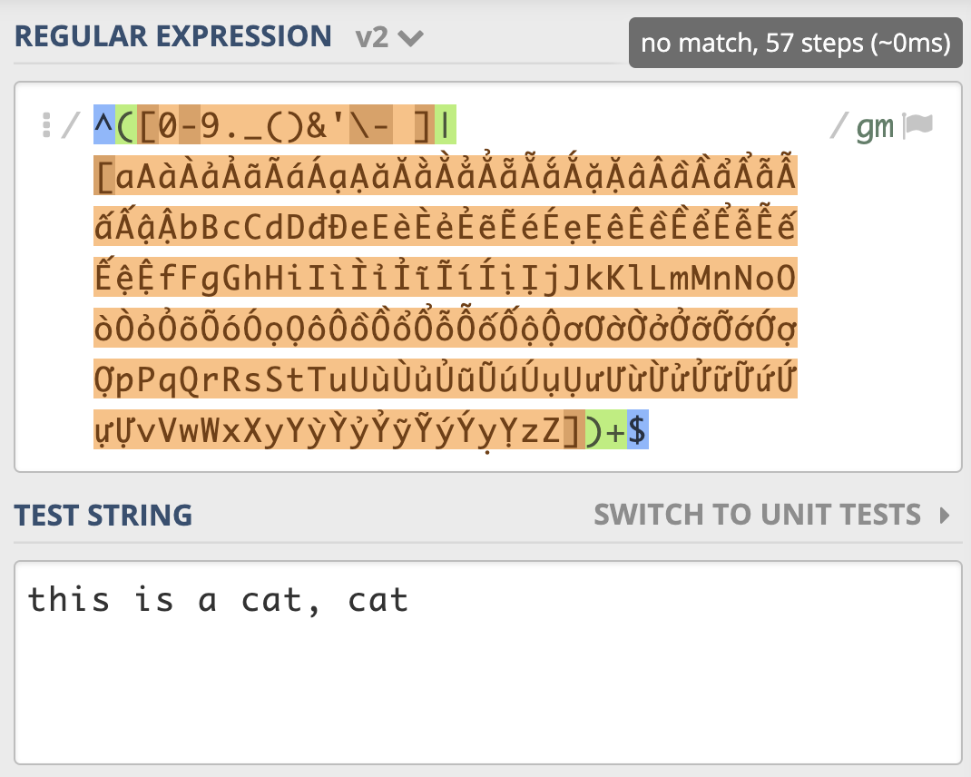Click the caret anchor at regex start
The image size is (971, 777).
click(x=104, y=124)
